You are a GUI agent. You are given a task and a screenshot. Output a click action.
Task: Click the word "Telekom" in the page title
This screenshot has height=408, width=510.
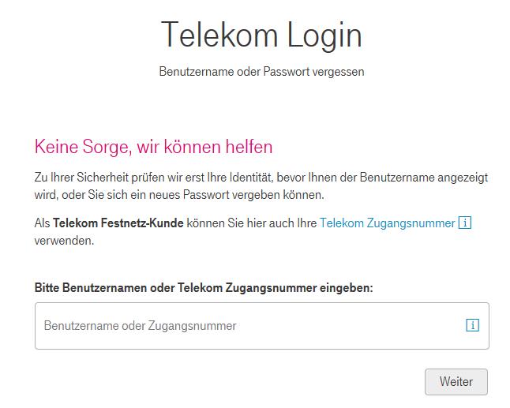point(218,36)
